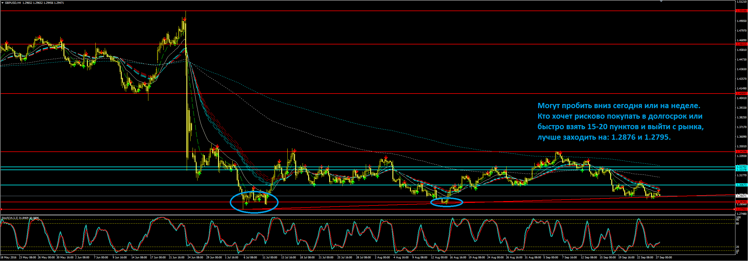
Task: Click the '30 May 16:00' time axis label
Action: point(65,257)
